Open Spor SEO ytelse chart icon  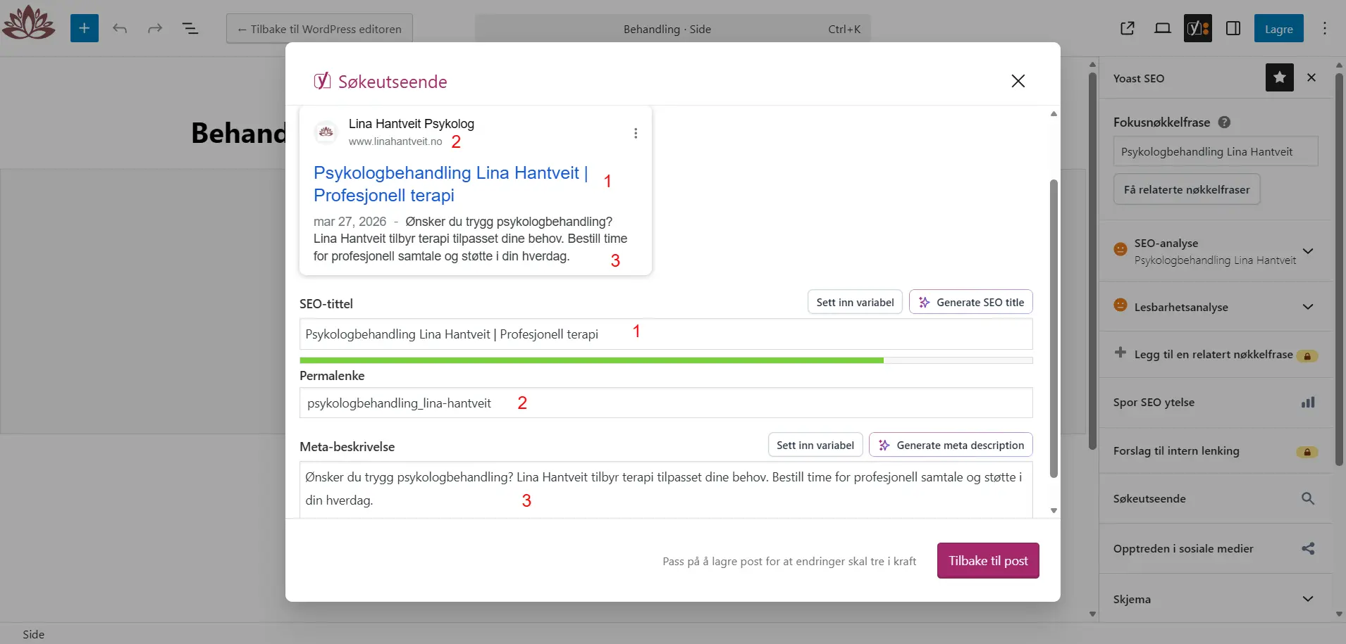click(x=1308, y=403)
